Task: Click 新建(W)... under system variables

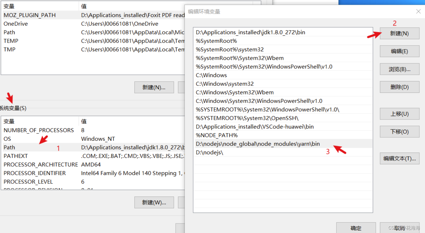Action: click(154, 202)
